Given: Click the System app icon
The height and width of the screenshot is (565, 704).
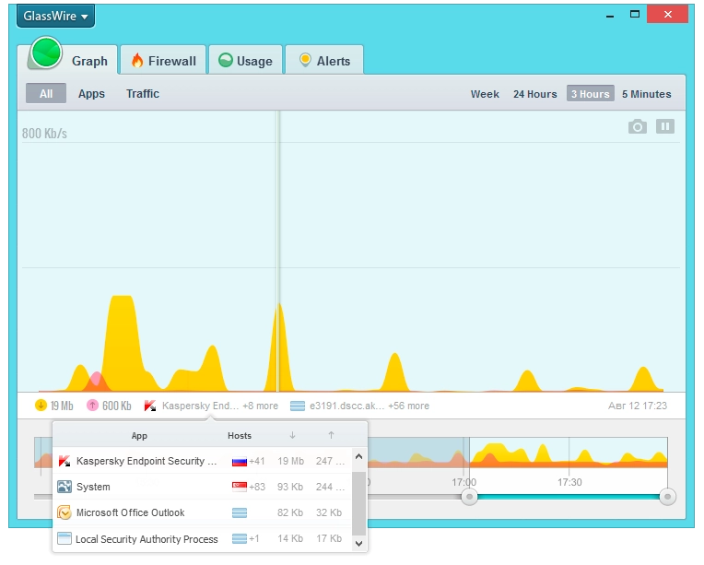Looking at the screenshot, I should coord(65,487).
